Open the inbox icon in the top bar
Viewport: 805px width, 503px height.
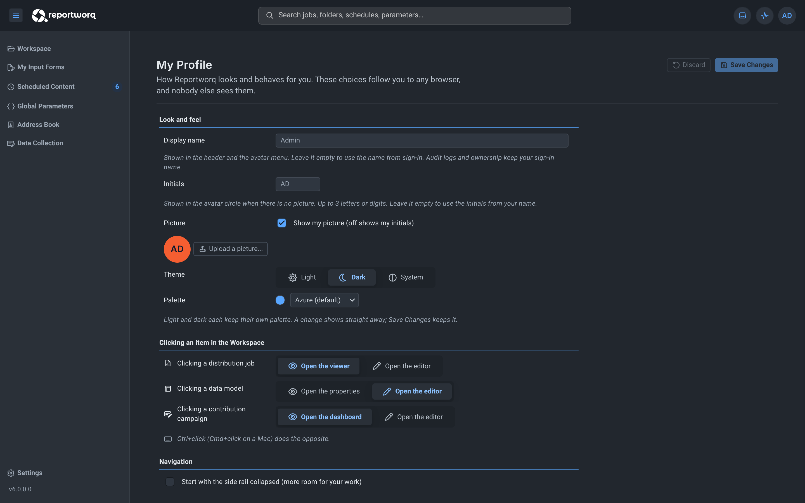(x=742, y=15)
